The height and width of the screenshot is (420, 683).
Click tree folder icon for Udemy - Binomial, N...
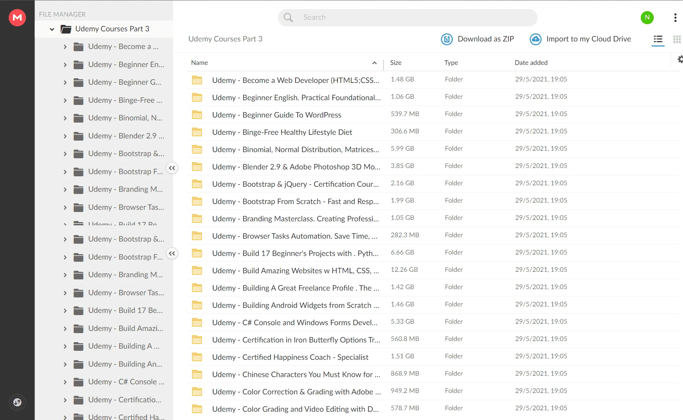click(78, 118)
